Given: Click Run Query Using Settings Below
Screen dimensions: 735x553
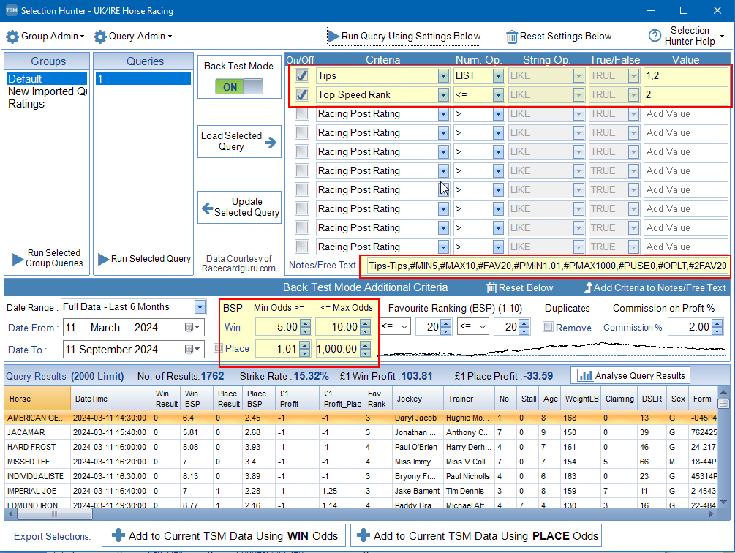Looking at the screenshot, I should (x=404, y=36).
